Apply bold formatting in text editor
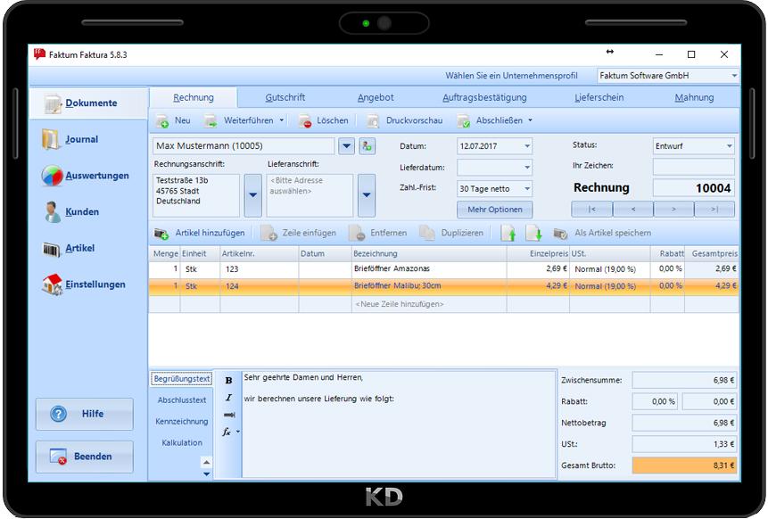This screenshot has width=768, height=519. 228,381
